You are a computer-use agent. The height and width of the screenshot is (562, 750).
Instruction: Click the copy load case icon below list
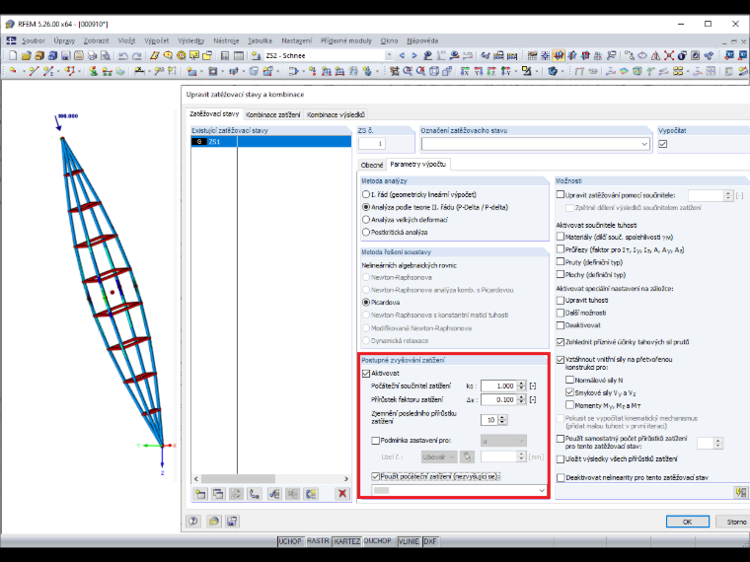pyautogui.click(x=218, y=494)
